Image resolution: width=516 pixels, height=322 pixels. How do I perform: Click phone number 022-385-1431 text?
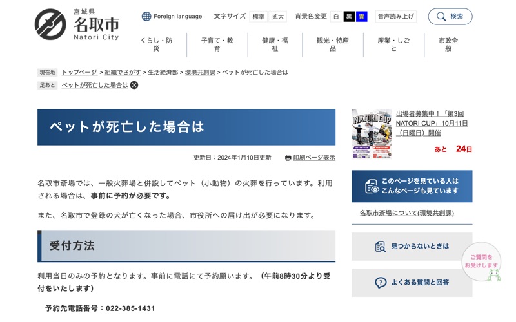[130, 308]
